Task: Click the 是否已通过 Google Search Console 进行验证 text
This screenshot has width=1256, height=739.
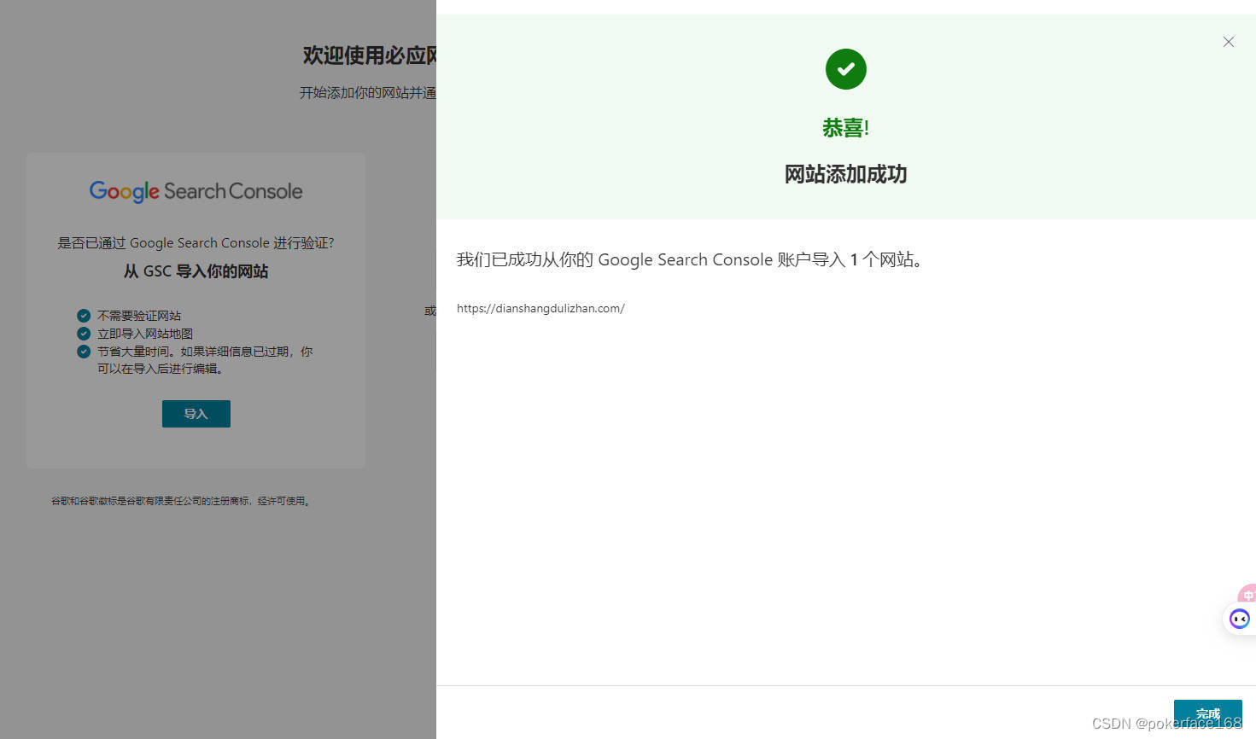Action: [x=196, y=243]
